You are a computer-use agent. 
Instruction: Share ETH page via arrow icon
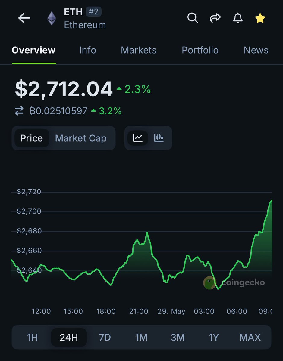[215, 18]
